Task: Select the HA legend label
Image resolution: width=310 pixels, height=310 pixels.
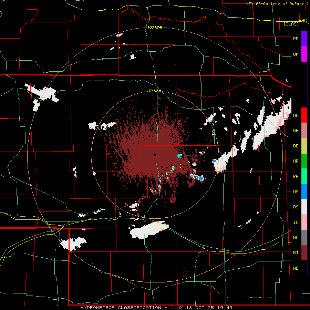Action: click(296, 115)
